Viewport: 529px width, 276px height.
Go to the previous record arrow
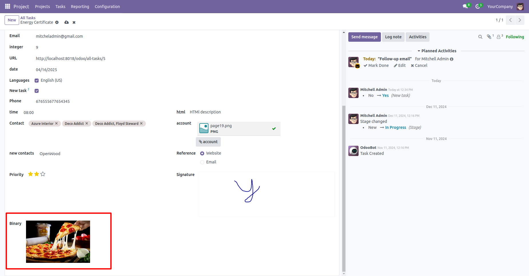510,20
